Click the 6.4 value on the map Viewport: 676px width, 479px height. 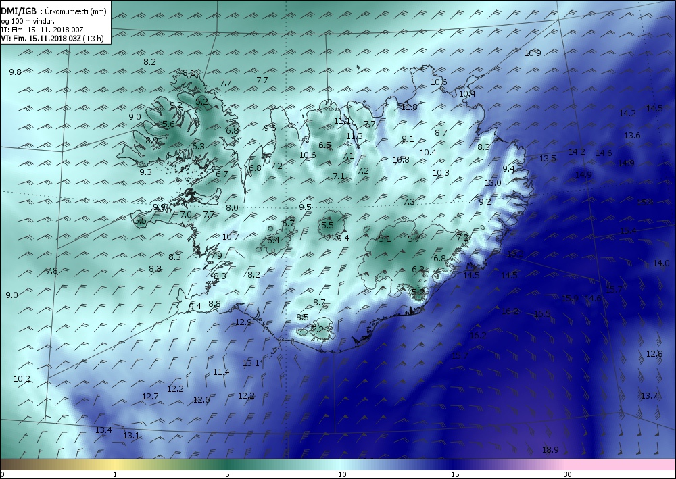273,240
